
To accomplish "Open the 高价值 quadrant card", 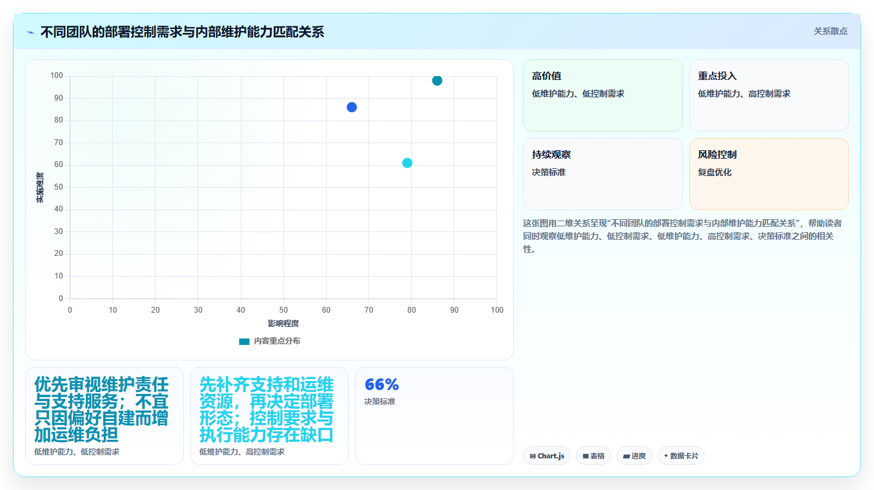I will (602, 95).
